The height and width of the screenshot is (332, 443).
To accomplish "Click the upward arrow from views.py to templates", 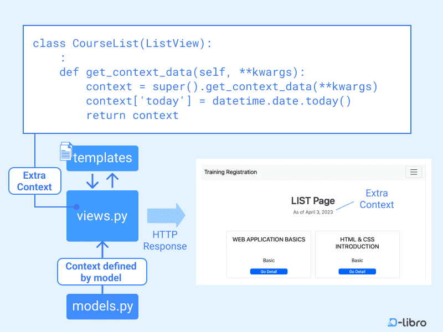I will 113,180.
